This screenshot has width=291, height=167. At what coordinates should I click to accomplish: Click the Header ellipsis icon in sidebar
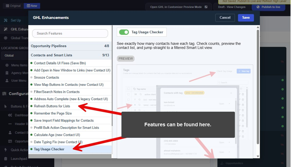10,124
